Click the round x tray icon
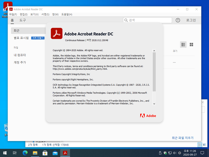The height and width of the screenshot is (157, 209). 179,153
